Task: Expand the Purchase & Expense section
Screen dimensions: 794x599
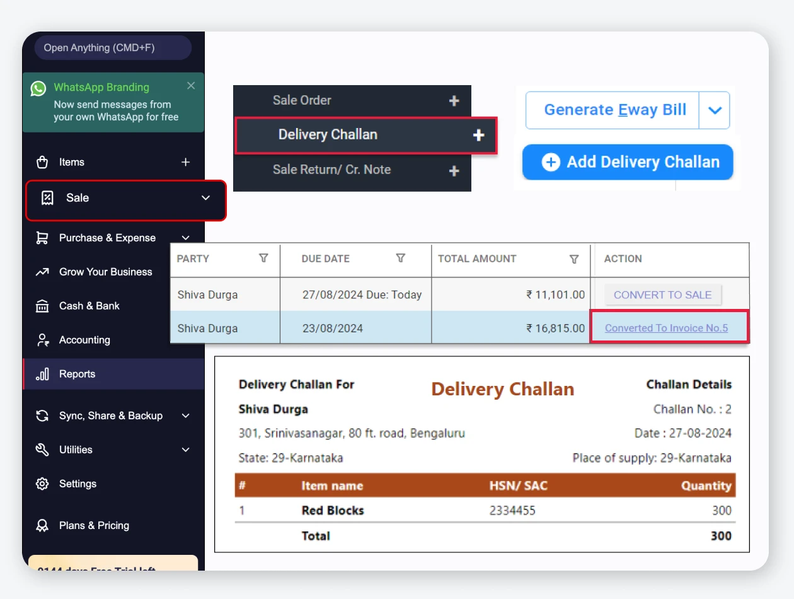Action: [185, 238]
